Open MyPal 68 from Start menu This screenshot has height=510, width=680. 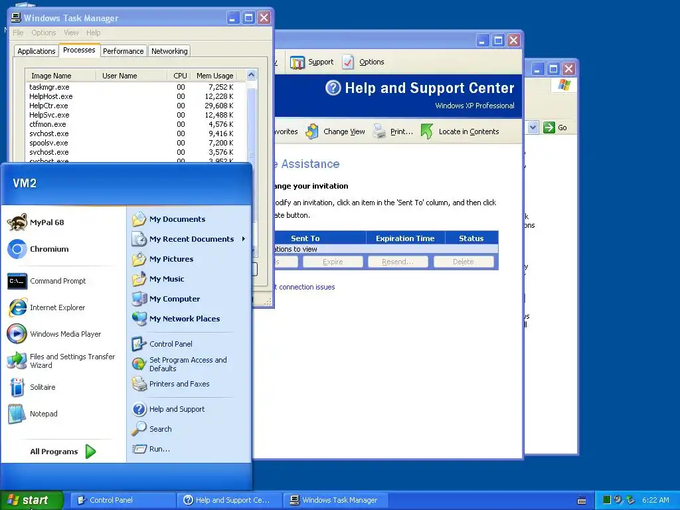point(36,222)
